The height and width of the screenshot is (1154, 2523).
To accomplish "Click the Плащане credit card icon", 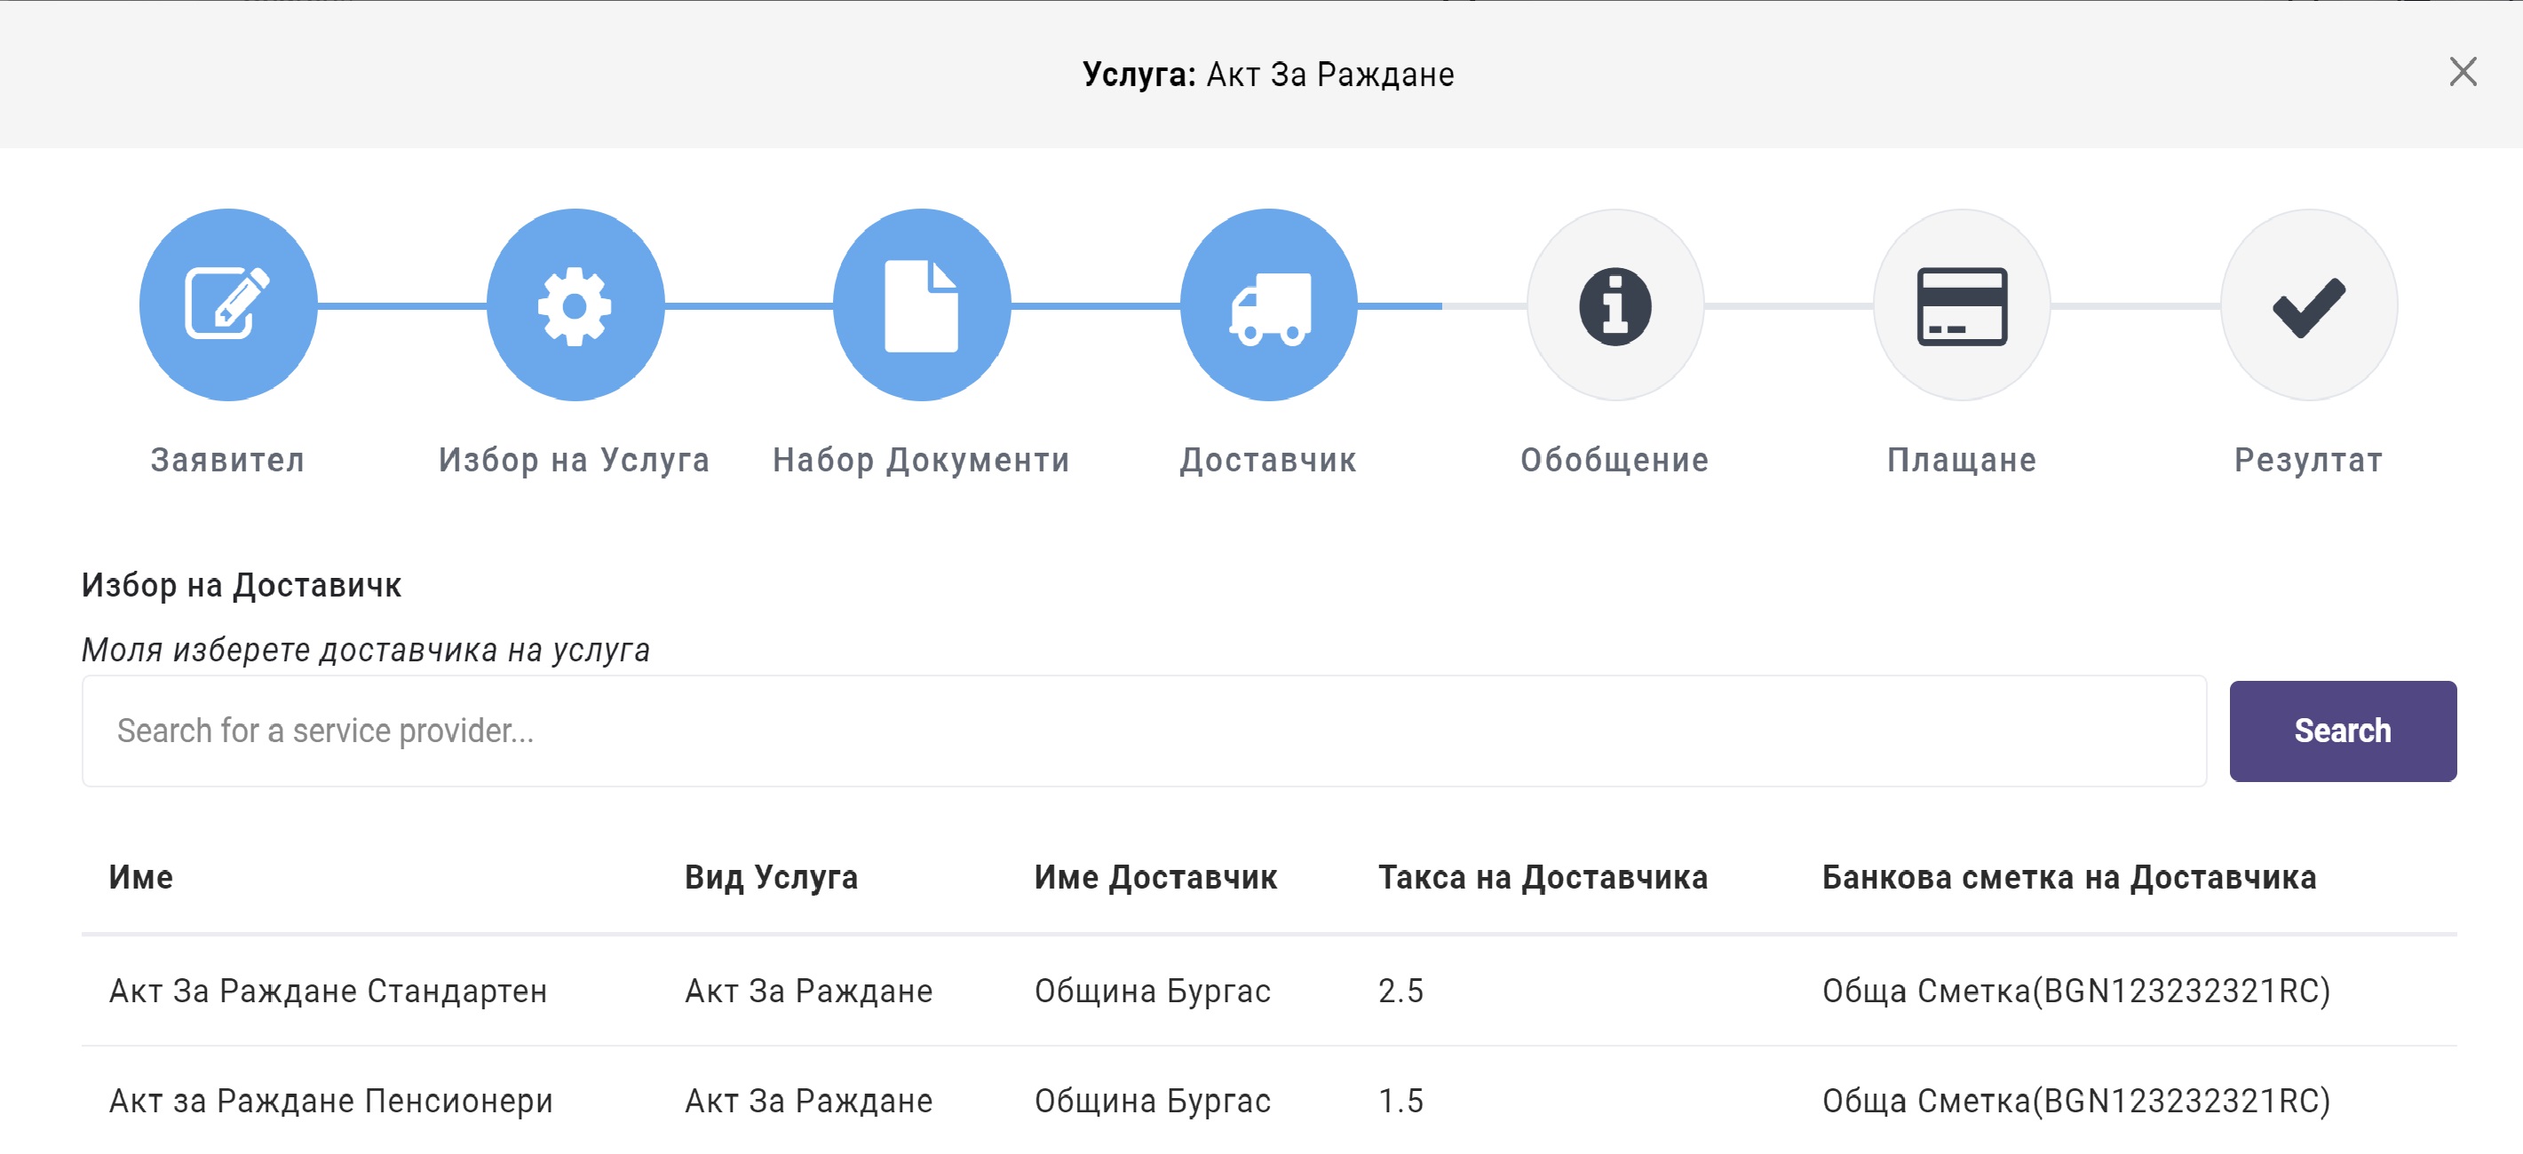I will pyautogui.click(x=1962, y=304).
